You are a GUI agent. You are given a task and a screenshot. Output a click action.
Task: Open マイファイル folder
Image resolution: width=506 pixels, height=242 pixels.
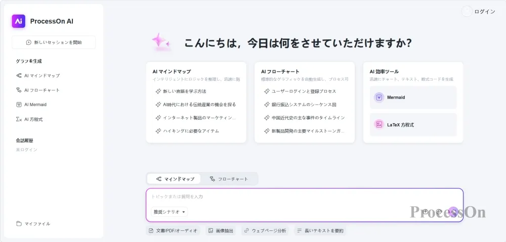click(x=33, y=224)
